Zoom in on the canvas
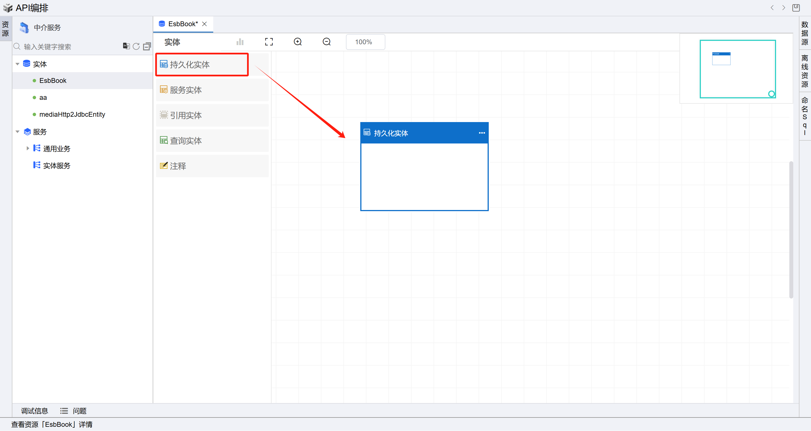The width and height of the screenshot is (811, 431). [297, 42]
